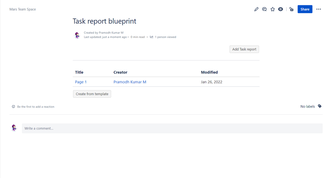329x178 pixels.
Task: Open Pramodh Kumar M creator profile link
Action: coord(130,82)
